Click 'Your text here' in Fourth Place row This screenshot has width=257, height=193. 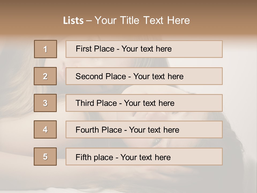(x=154, y=130)
